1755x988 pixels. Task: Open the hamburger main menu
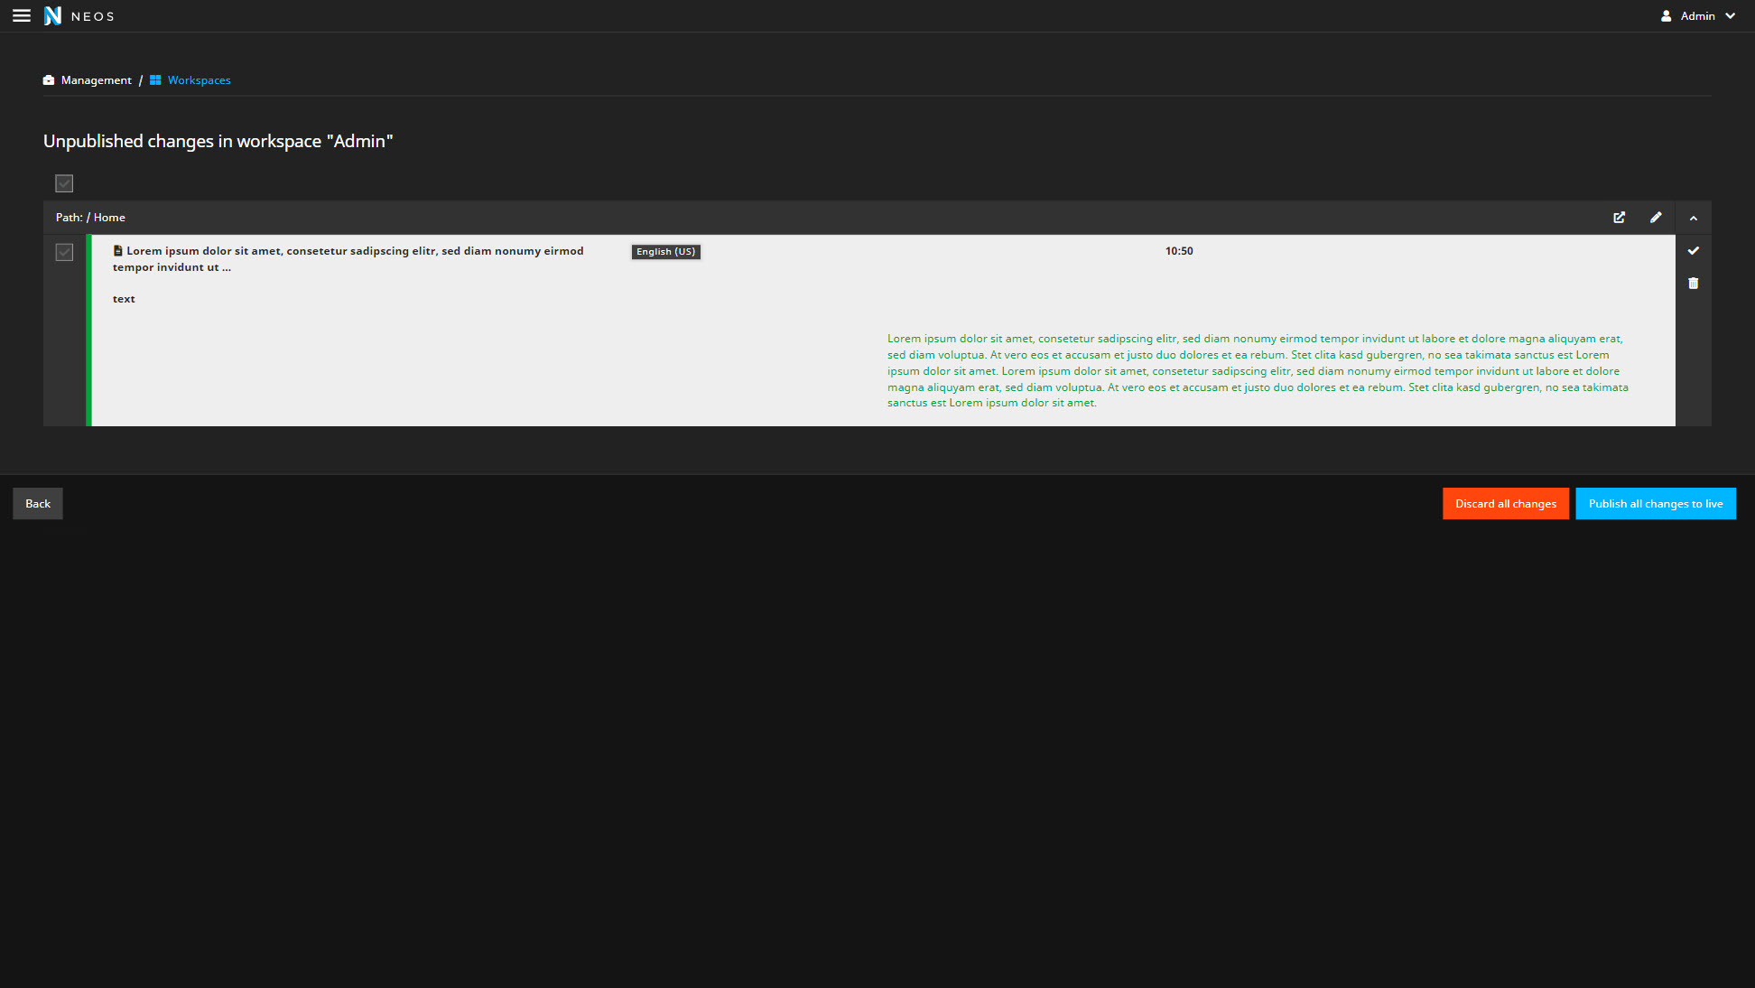coord(22,16)
